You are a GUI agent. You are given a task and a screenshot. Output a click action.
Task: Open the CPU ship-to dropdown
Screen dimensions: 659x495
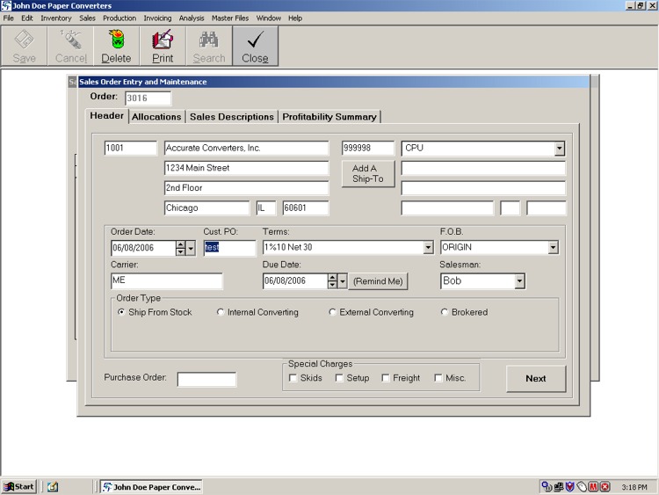(559, 149)
